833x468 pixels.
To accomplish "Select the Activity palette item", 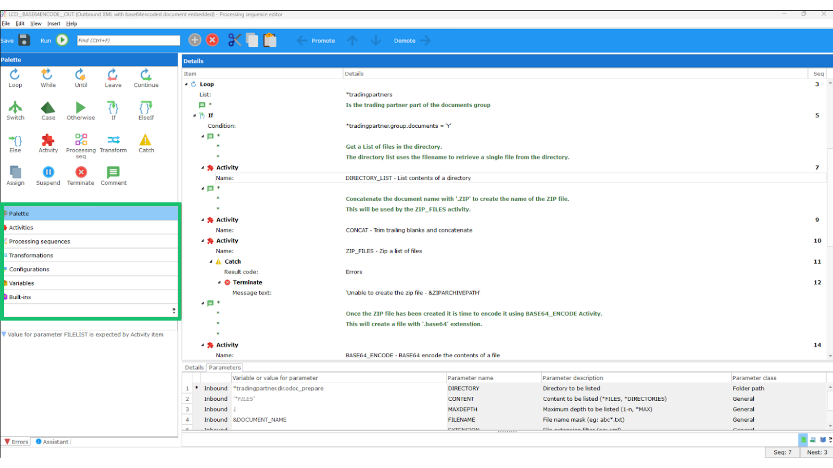I will pos(48,144).
